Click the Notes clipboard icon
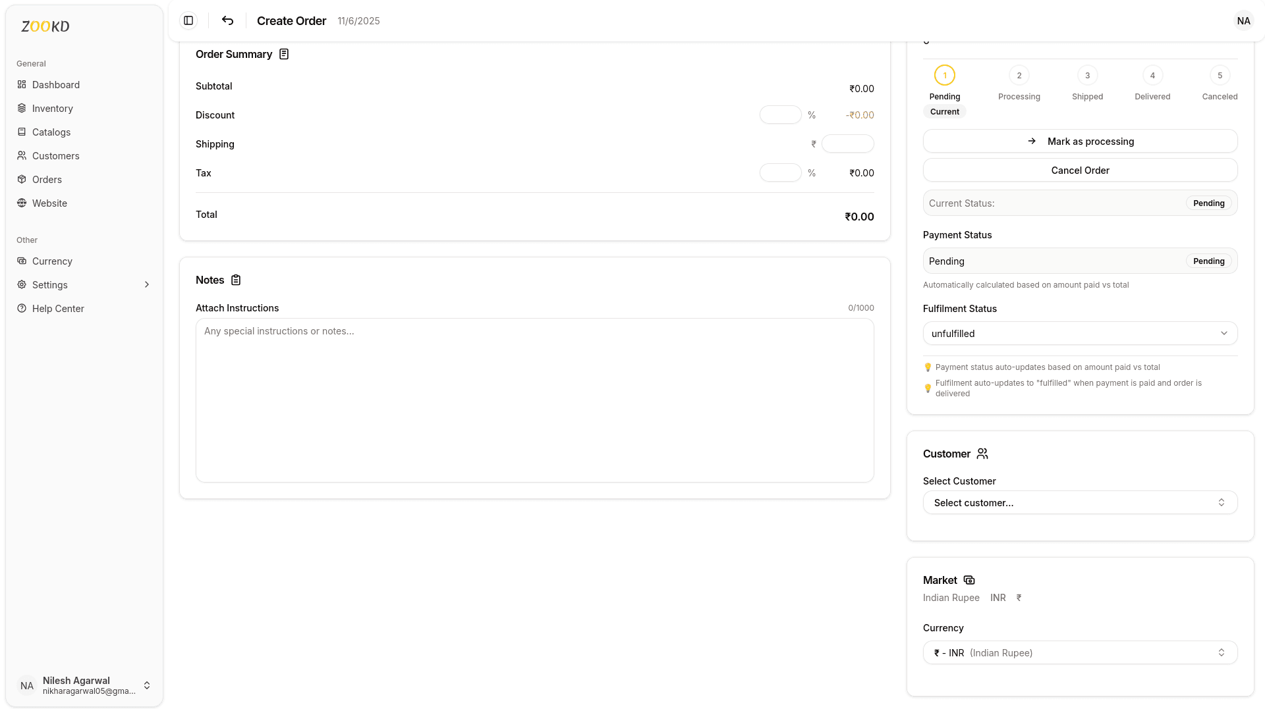 pyautogui.click(x=236, y=280)
